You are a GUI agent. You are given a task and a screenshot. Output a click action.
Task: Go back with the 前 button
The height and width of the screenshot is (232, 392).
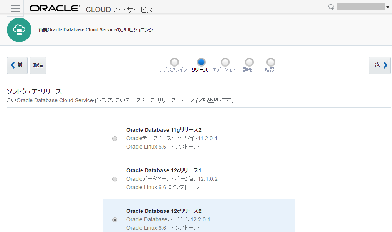[17, 65]
